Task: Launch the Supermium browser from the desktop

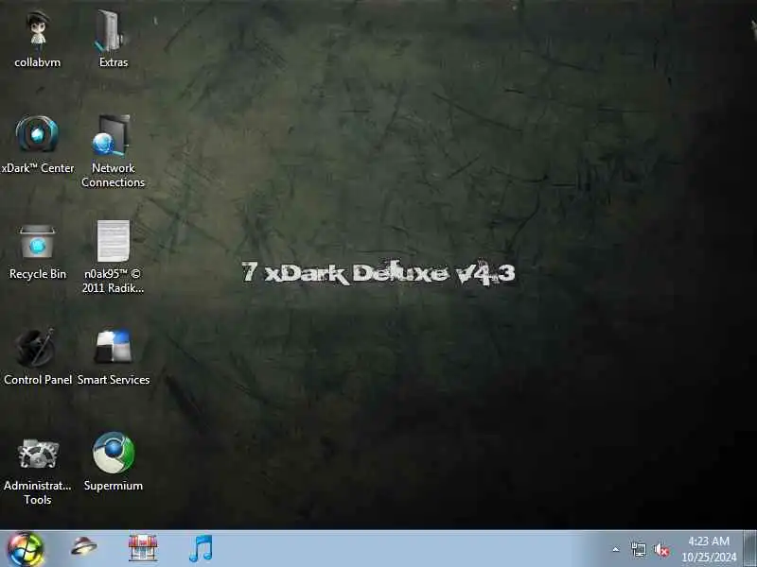Action: click(x=114, y=462)
